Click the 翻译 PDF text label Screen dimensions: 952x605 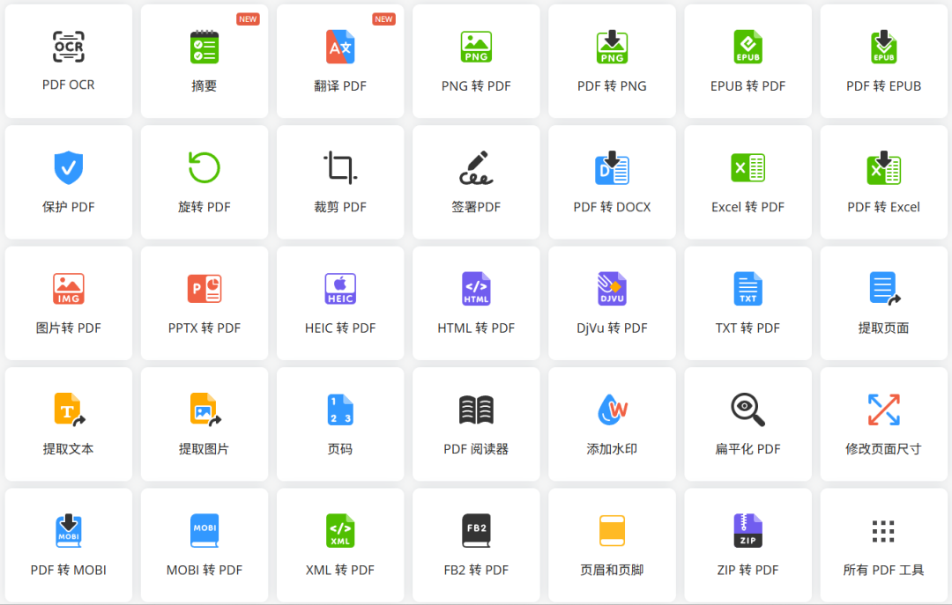click(x=340, y=86)
